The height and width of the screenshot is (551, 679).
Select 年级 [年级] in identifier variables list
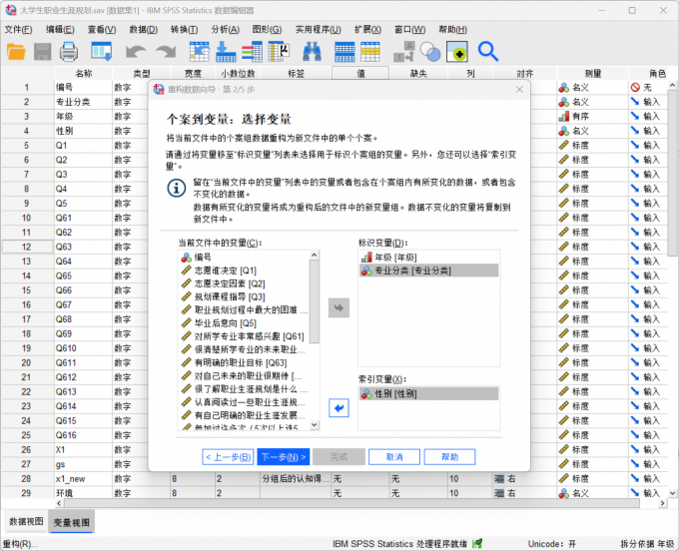coord(428,258)
